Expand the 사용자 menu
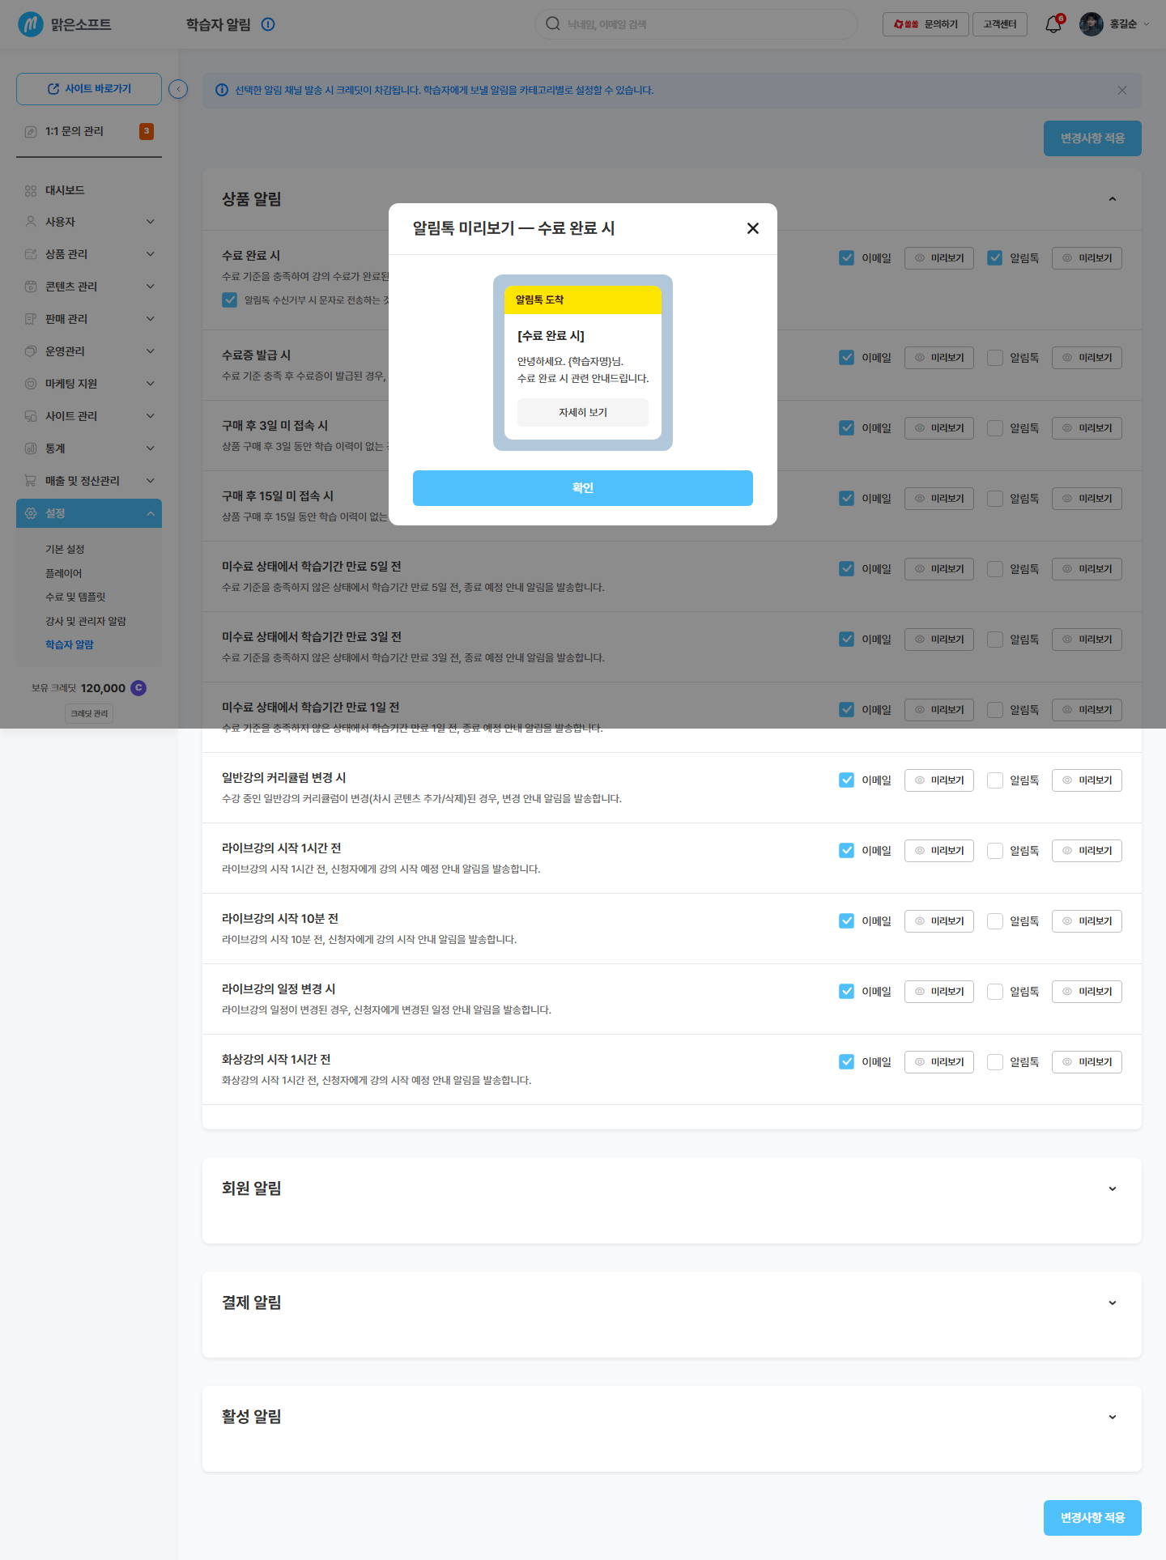This screenshot has width=1166, height=1560. click(89, 222)
